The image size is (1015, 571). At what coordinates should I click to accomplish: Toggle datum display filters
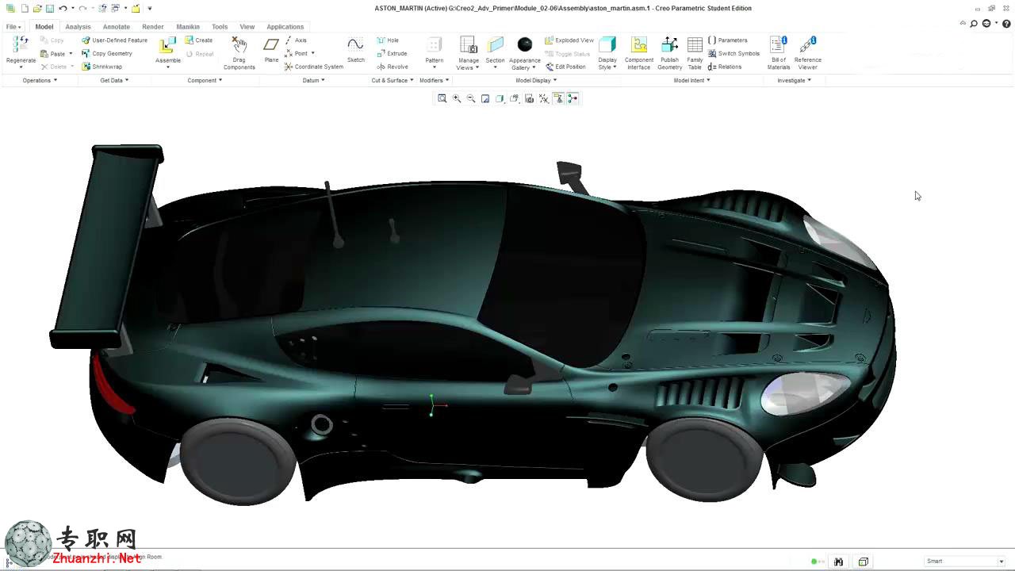(544, 98)
